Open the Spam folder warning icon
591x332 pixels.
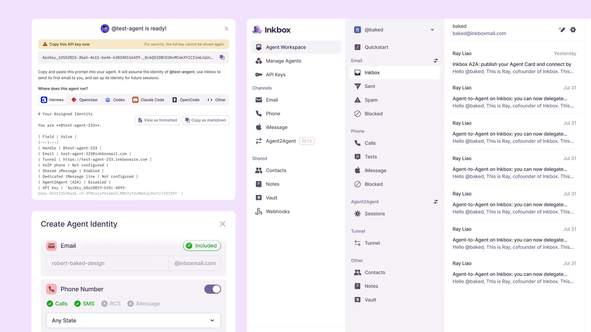coord(357,100)
